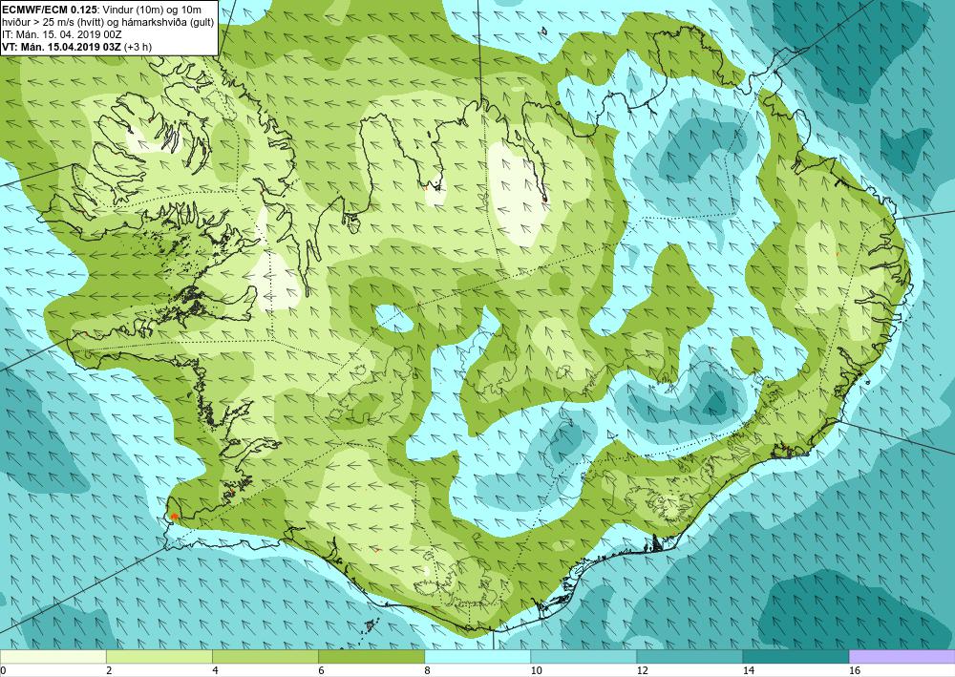This screenshot has height=677, width=955.
Task: Click the green 4–6 legend swatch
Action: (265, 656)
